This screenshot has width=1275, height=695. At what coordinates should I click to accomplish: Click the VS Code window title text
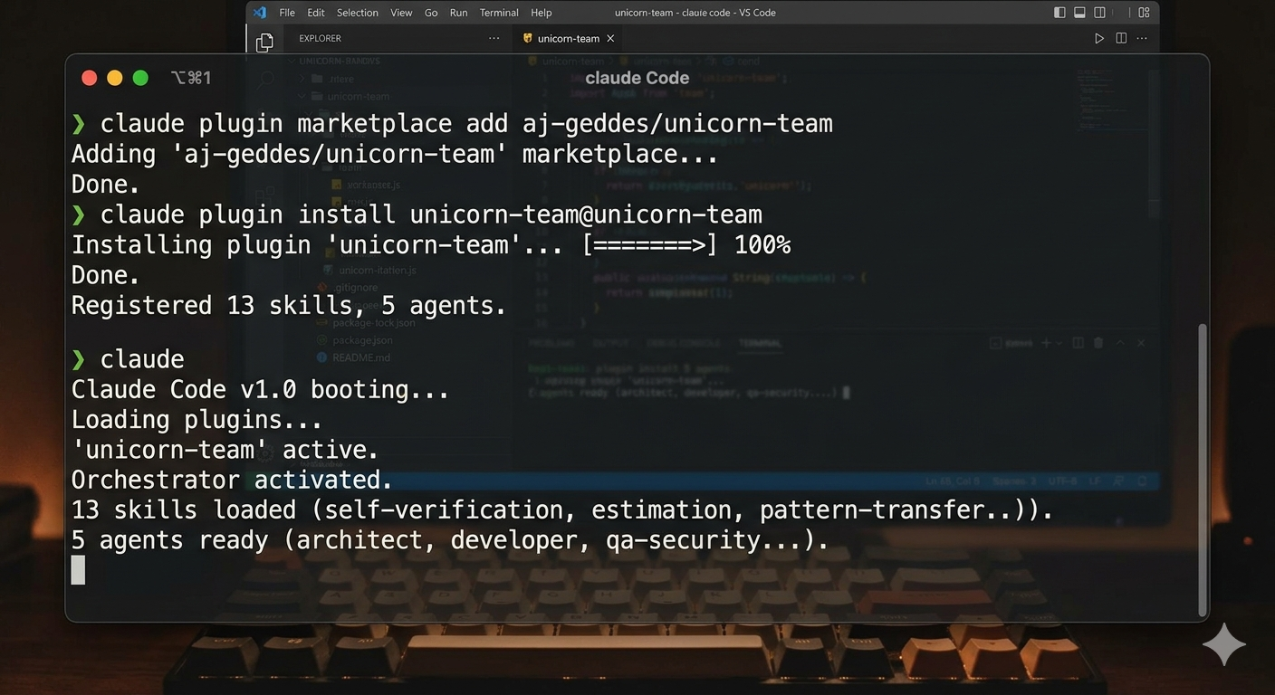click(x=695, y=13)
